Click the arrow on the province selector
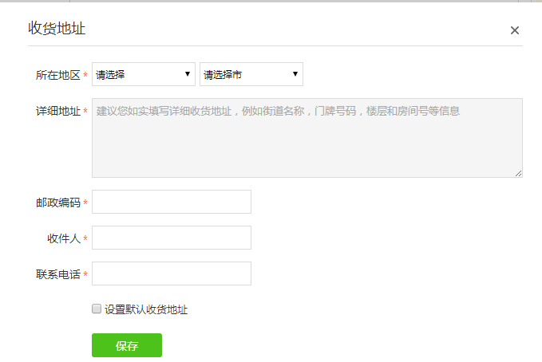The width and height of the screenshot is (542, 362). coord(188,75)
